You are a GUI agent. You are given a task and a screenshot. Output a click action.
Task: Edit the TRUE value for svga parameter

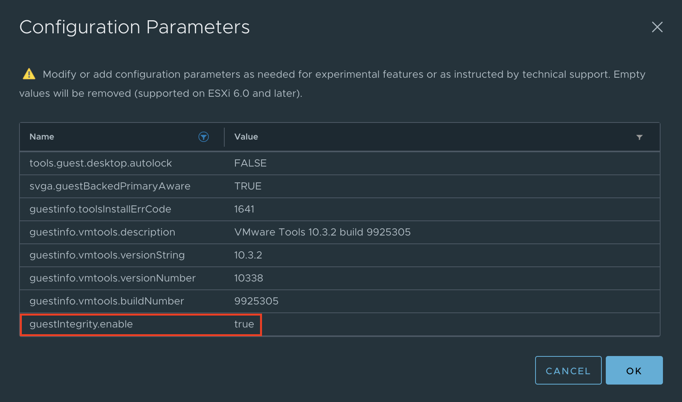(248, 186)
